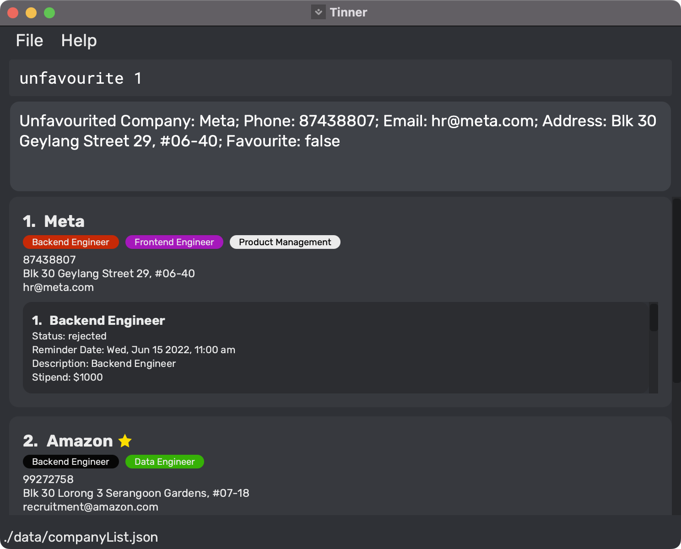Open the Help menu

pyautogui.click(x=79, y=41)
